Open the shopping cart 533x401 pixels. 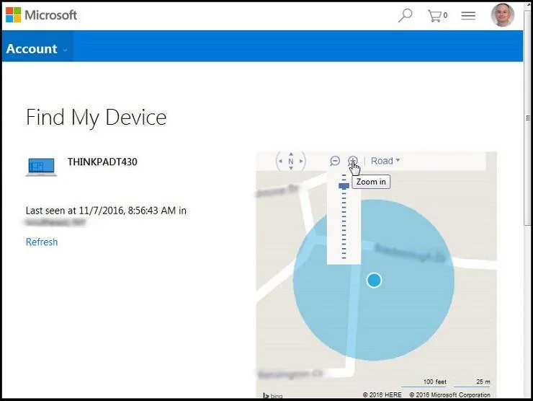437,16
